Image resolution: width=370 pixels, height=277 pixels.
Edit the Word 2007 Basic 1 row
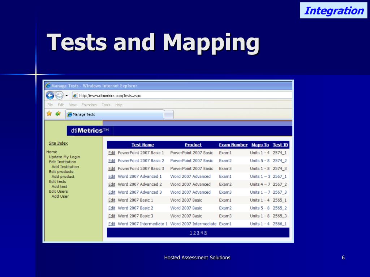(x=112, y=200)
